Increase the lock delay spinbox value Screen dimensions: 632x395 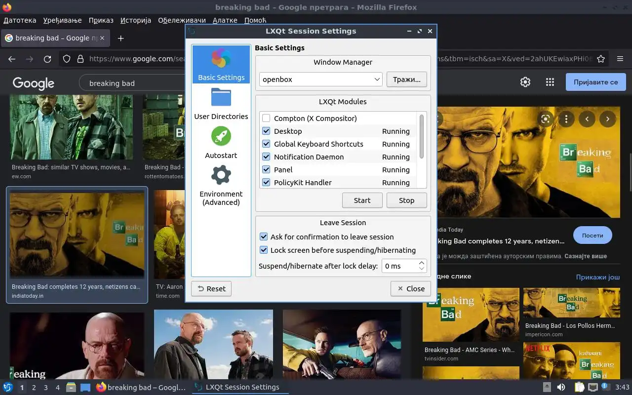pos(422,263)
